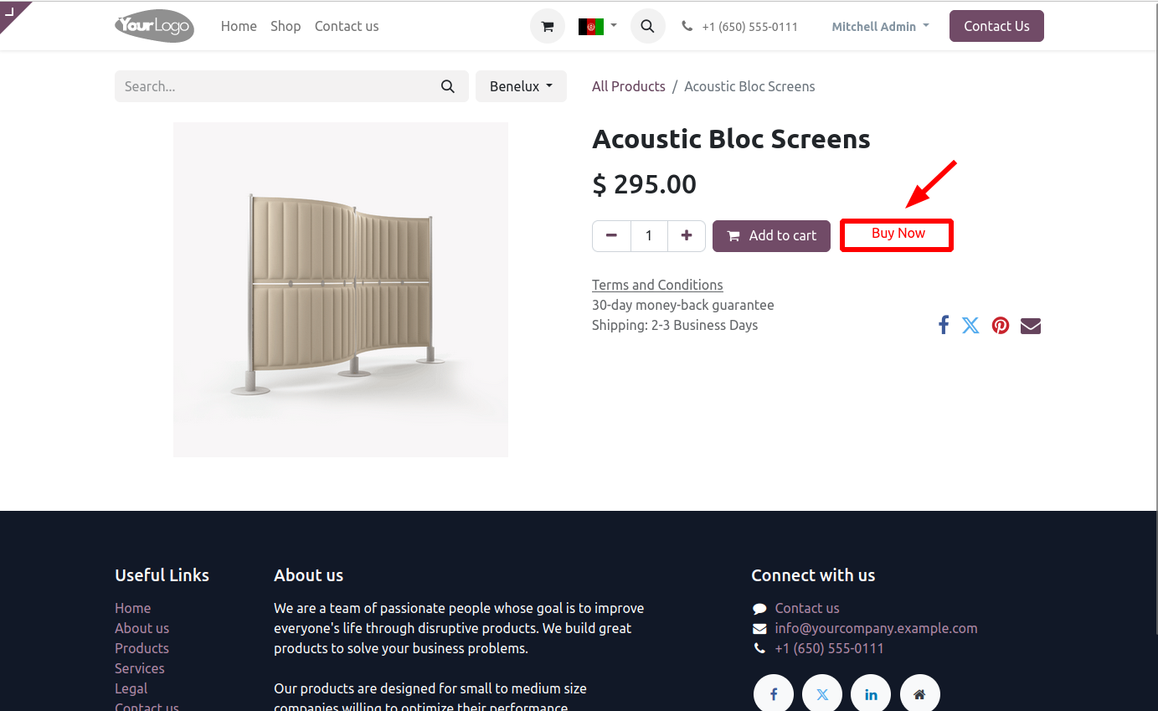1158x711 pixels.
Task: Submit the product search magnifier button
Action: pos(448,86)
